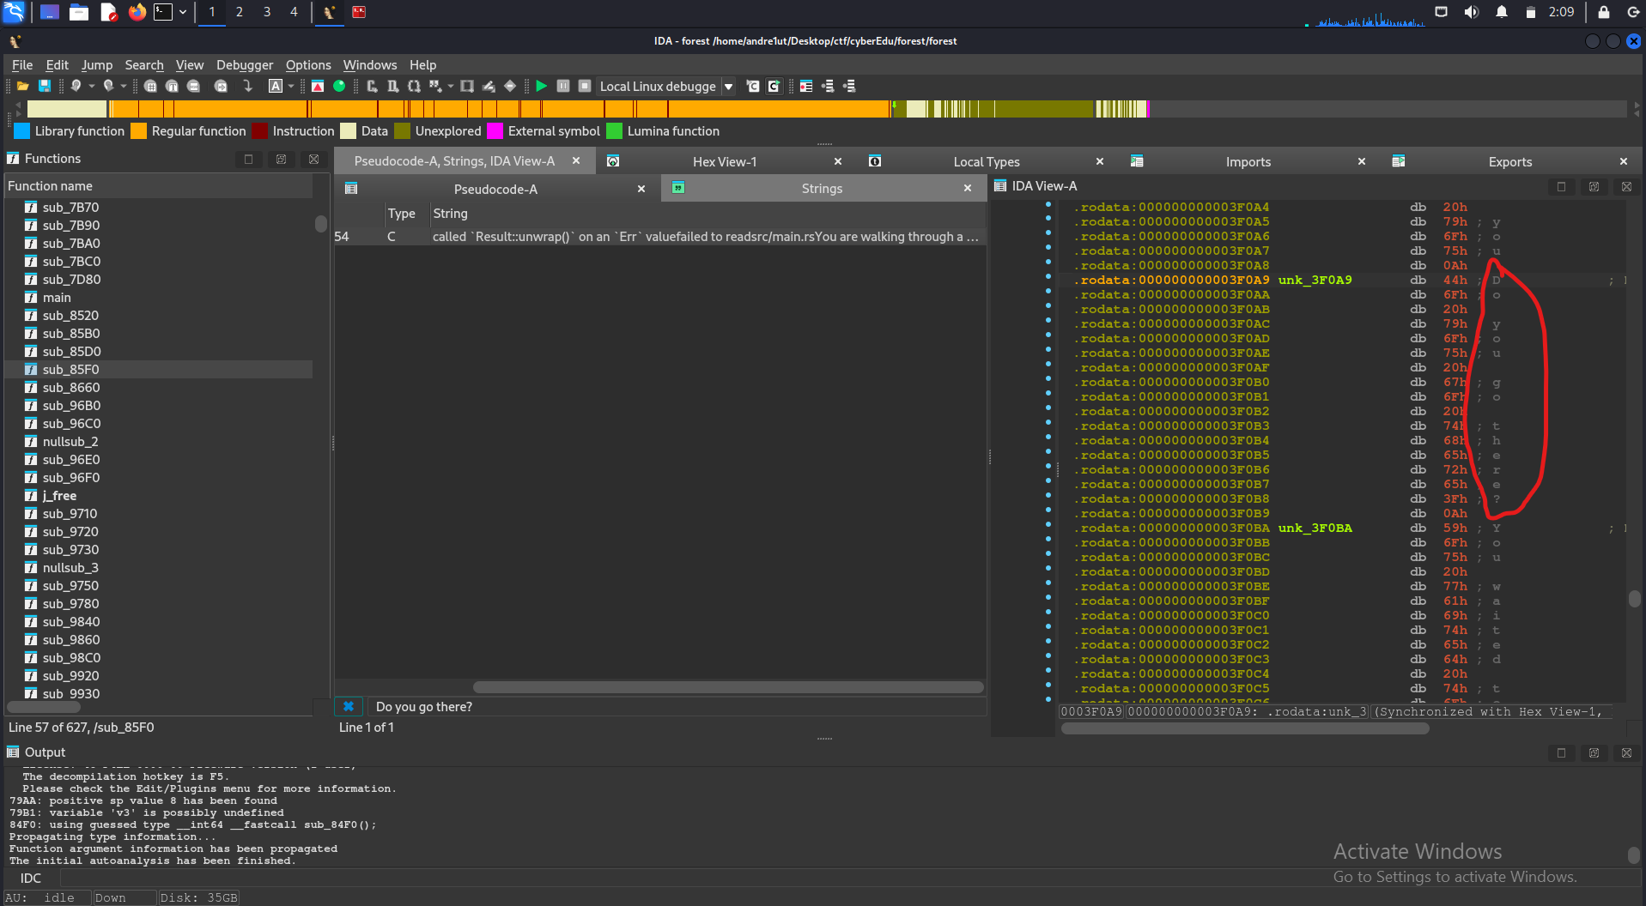
Task: Click the diamond toolbar icon
Action: (510, 86)
